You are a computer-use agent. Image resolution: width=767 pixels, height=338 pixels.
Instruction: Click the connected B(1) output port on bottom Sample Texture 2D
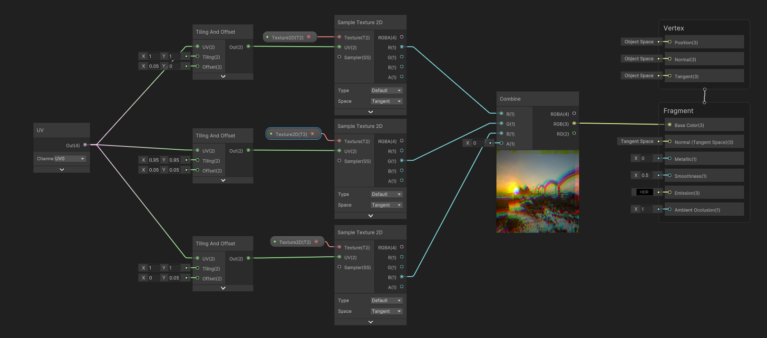point(402,277)
